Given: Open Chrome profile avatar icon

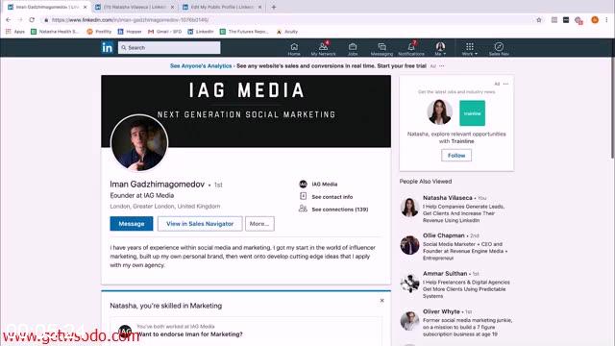Looking at the screenshot, I should (595, 20).
